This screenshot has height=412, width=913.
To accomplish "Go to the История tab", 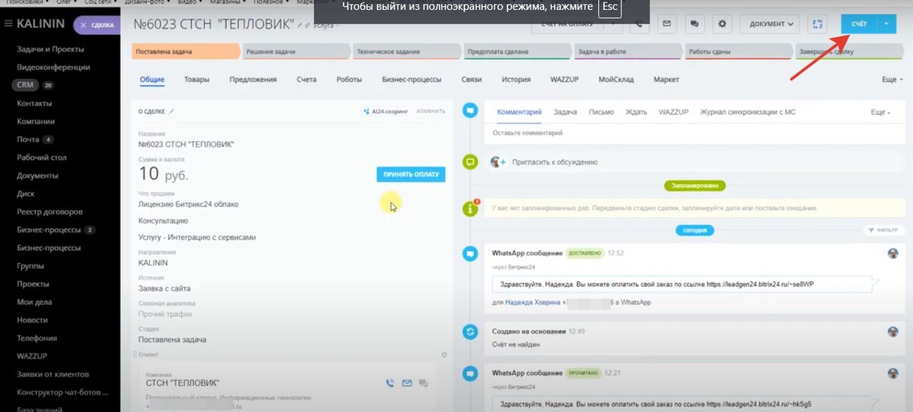I will (x=516, y=79).
